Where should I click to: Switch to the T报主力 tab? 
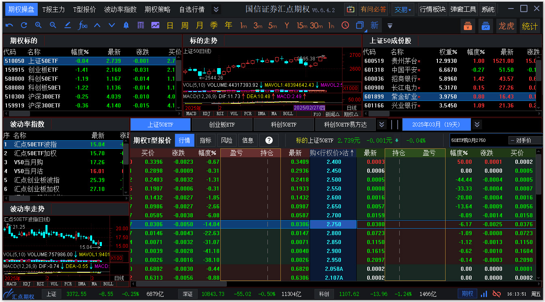(x=54, y=9)
